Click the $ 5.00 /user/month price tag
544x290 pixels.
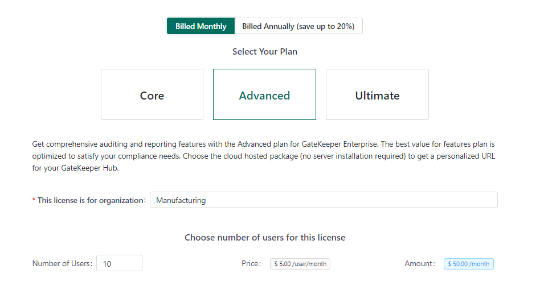tap(300, 264)
